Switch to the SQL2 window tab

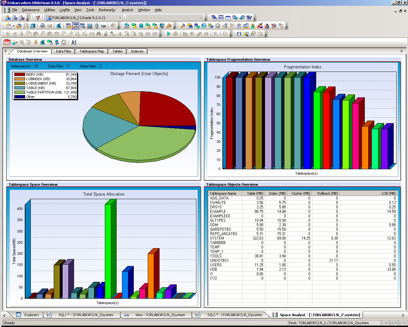pyautogui.click(x=231, y=315)
